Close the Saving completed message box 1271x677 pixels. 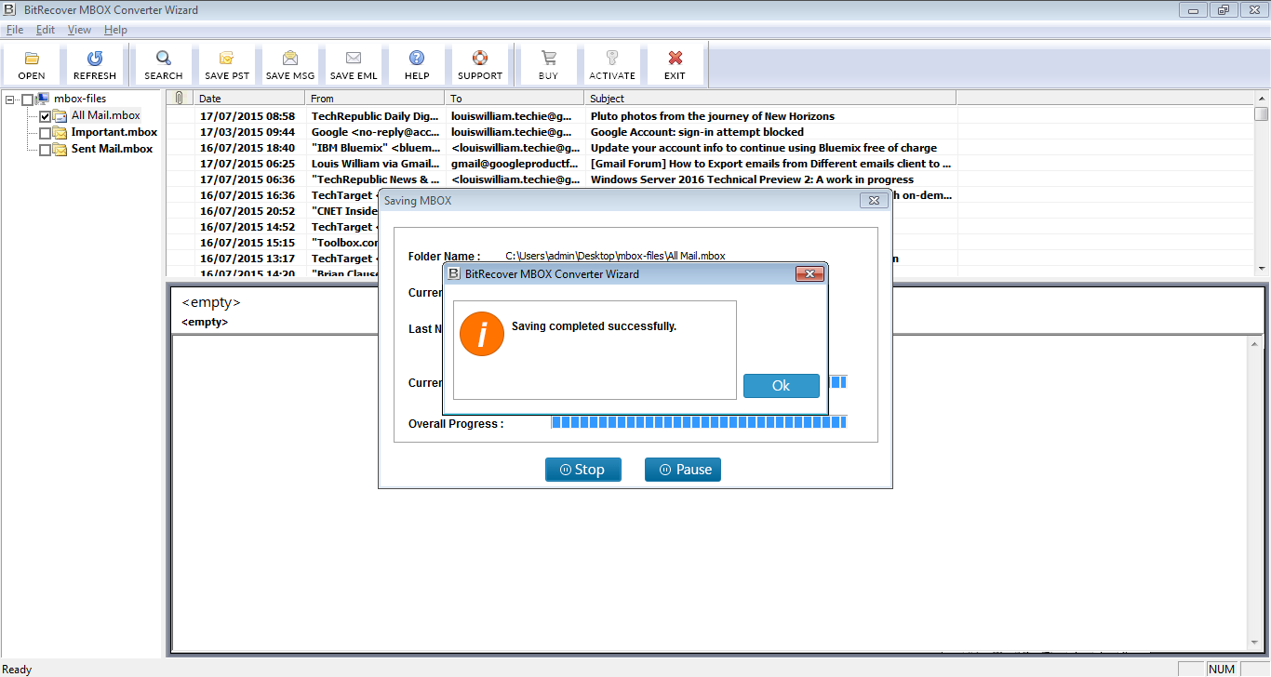tap(809, 274)
